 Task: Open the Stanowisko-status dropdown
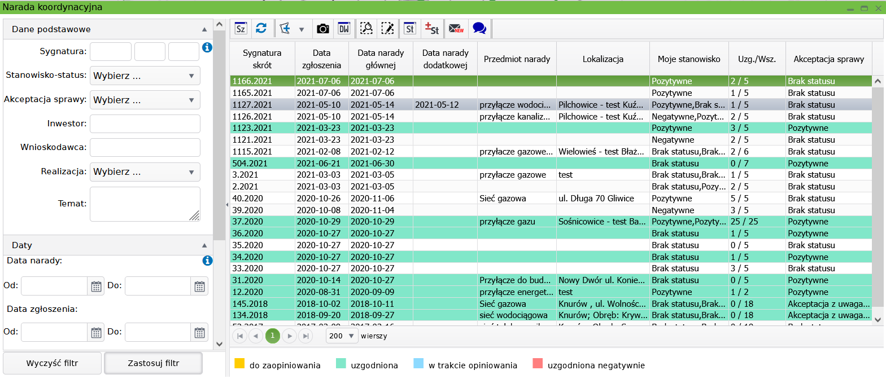coord(145,76)
